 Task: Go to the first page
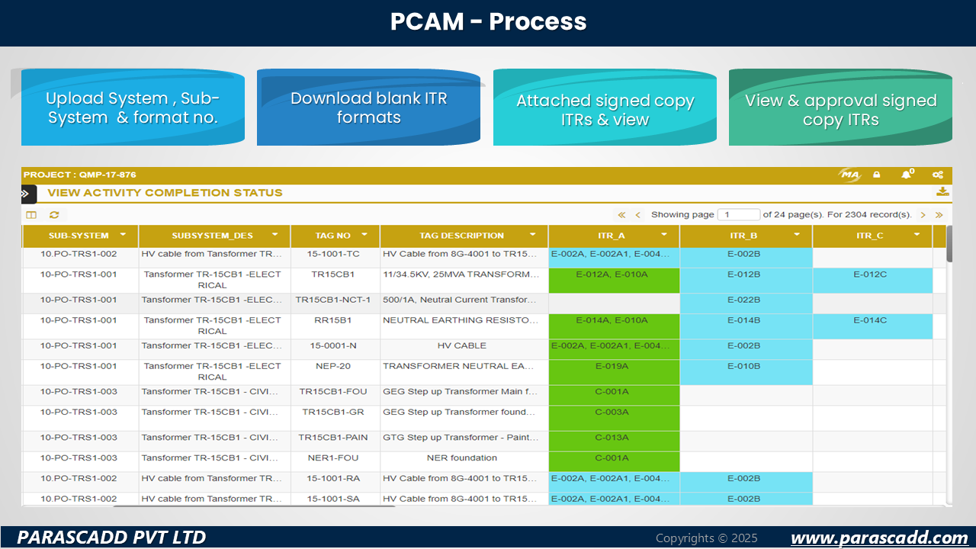(621, 215)
